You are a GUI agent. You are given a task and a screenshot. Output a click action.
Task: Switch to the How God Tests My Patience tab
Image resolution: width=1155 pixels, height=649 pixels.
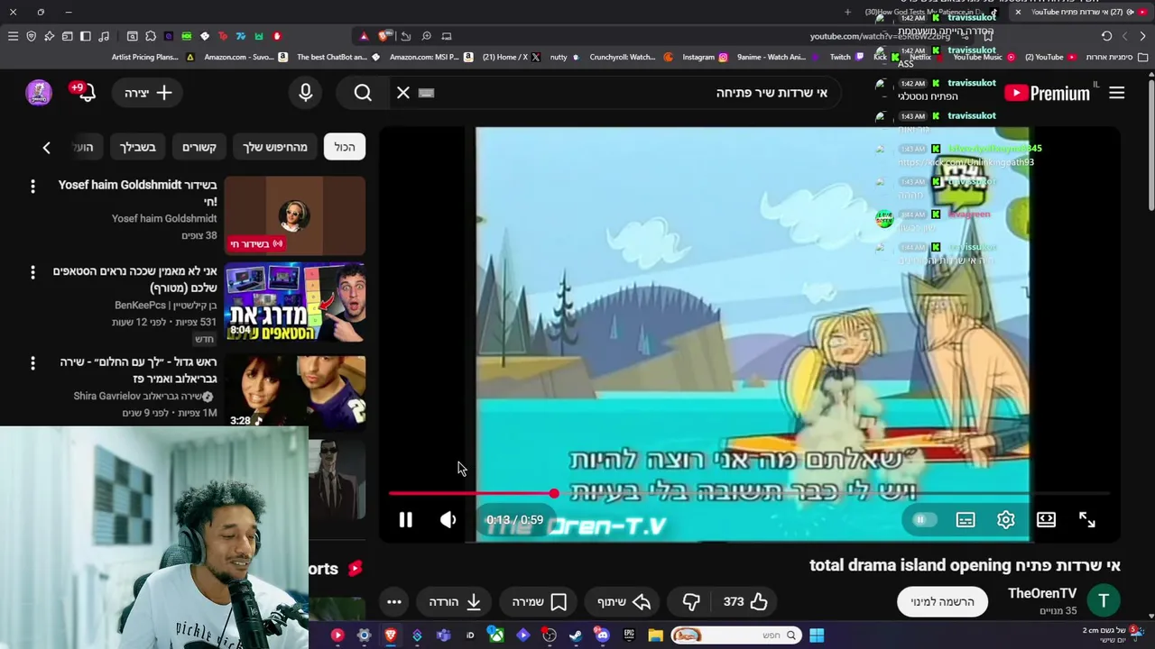coord(929,12)
